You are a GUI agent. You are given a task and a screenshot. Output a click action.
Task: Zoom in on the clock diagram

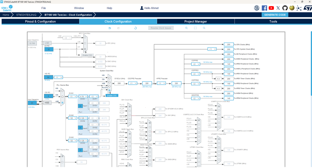[186, 28]
